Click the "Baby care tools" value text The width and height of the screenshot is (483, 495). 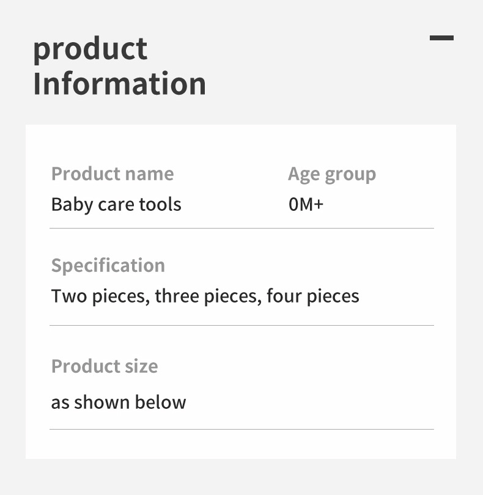point(116,204)
